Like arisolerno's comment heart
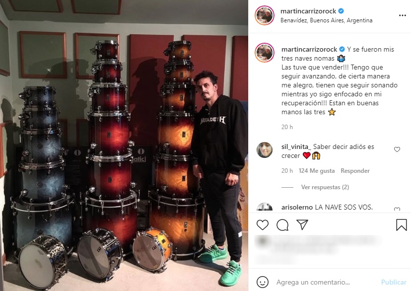411x291 pixels. click(x=397, y=209)
